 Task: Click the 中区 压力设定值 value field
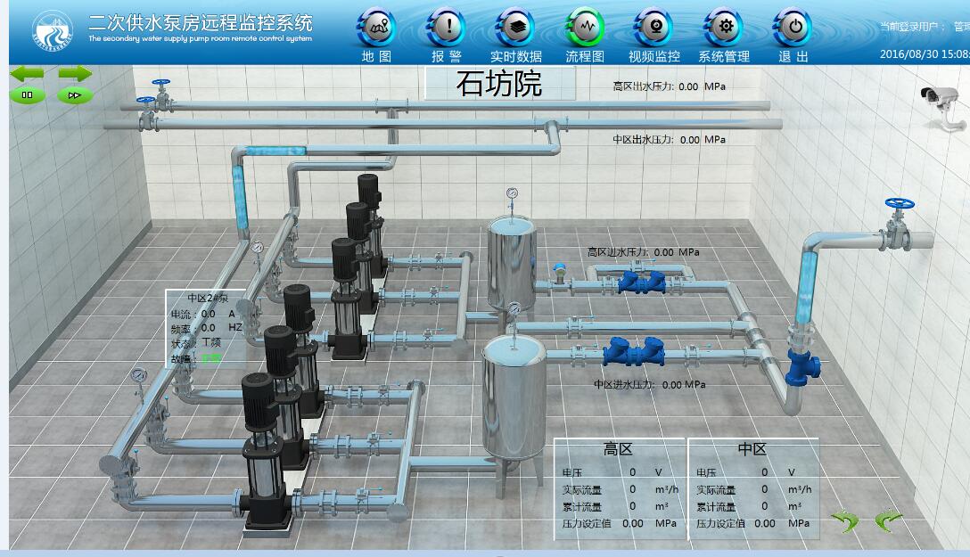pos(764,523)
